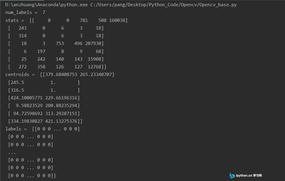This screenshot has width=285, height=181.
Task: Click the value 7 after num_labels
Action: (x=44, y=12)
